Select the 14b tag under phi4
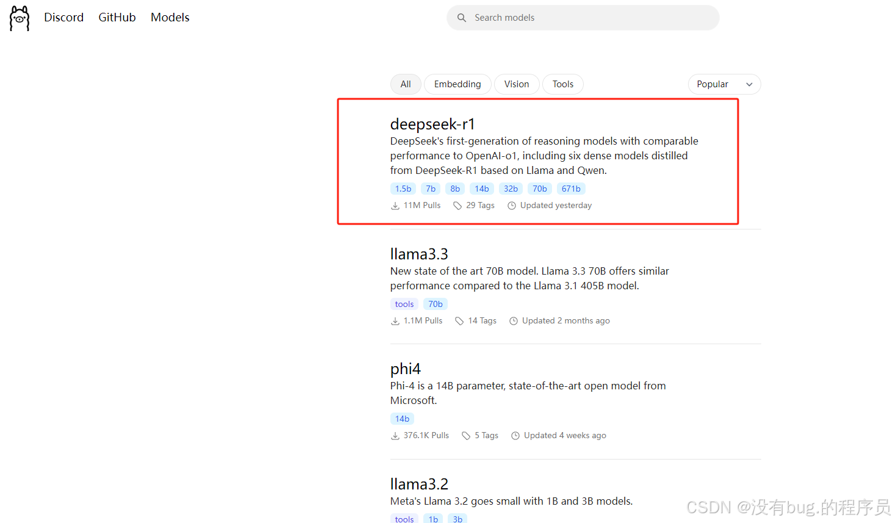Image resolution: width=893 pixels, height=523 pixels. (402, 419)
